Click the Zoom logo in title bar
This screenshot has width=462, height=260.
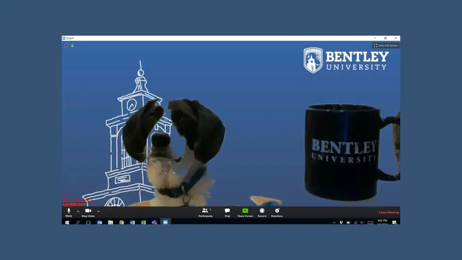tap(64, 38)
